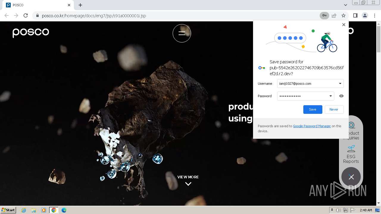Expand the Password dropdown arrow
Viewport: 381px width, 214px height.
(x=330, y=96)
